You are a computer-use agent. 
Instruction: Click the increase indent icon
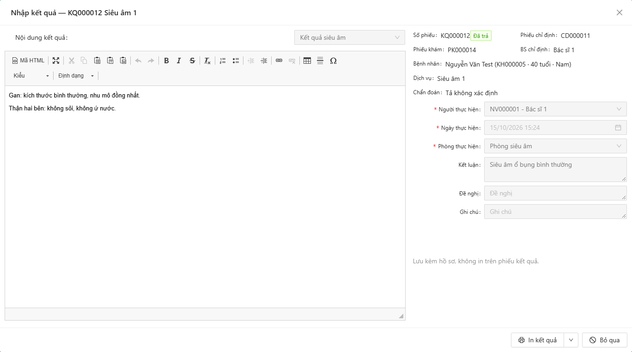pyautogui.click(x=264, y=61)
